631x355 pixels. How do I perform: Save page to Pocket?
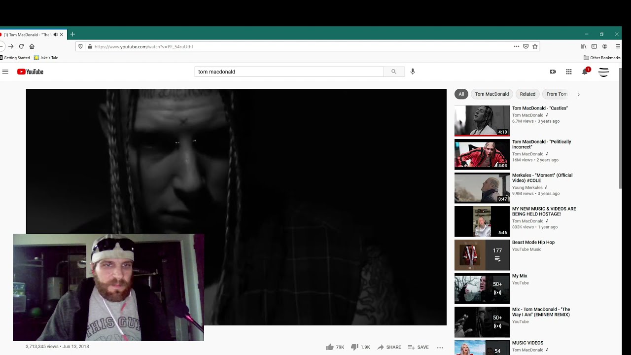tap(526, 46)
